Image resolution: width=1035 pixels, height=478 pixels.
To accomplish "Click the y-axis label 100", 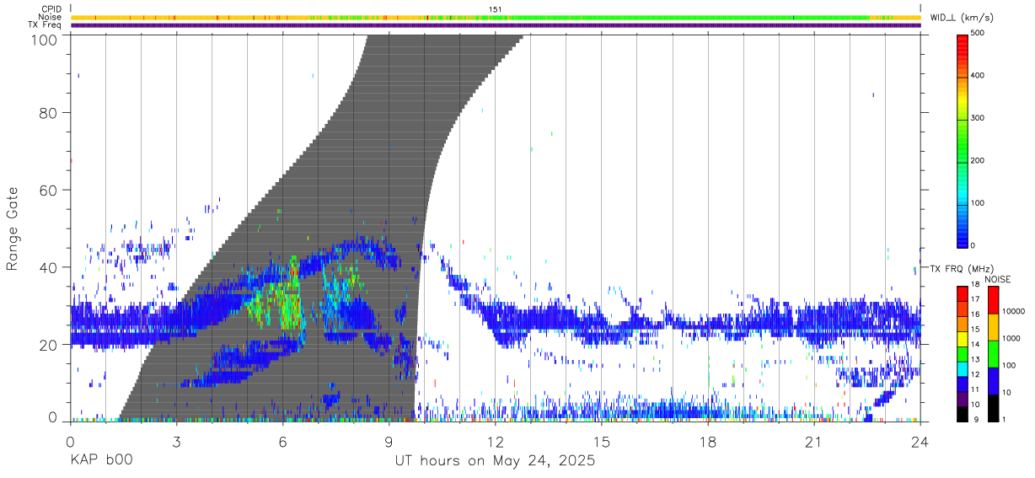I will coord(44,40).
